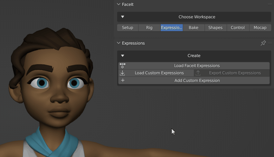Viewport: 274px width, 157px height.
Task: Open the Rig workspace tab
Action: point(149,28)
